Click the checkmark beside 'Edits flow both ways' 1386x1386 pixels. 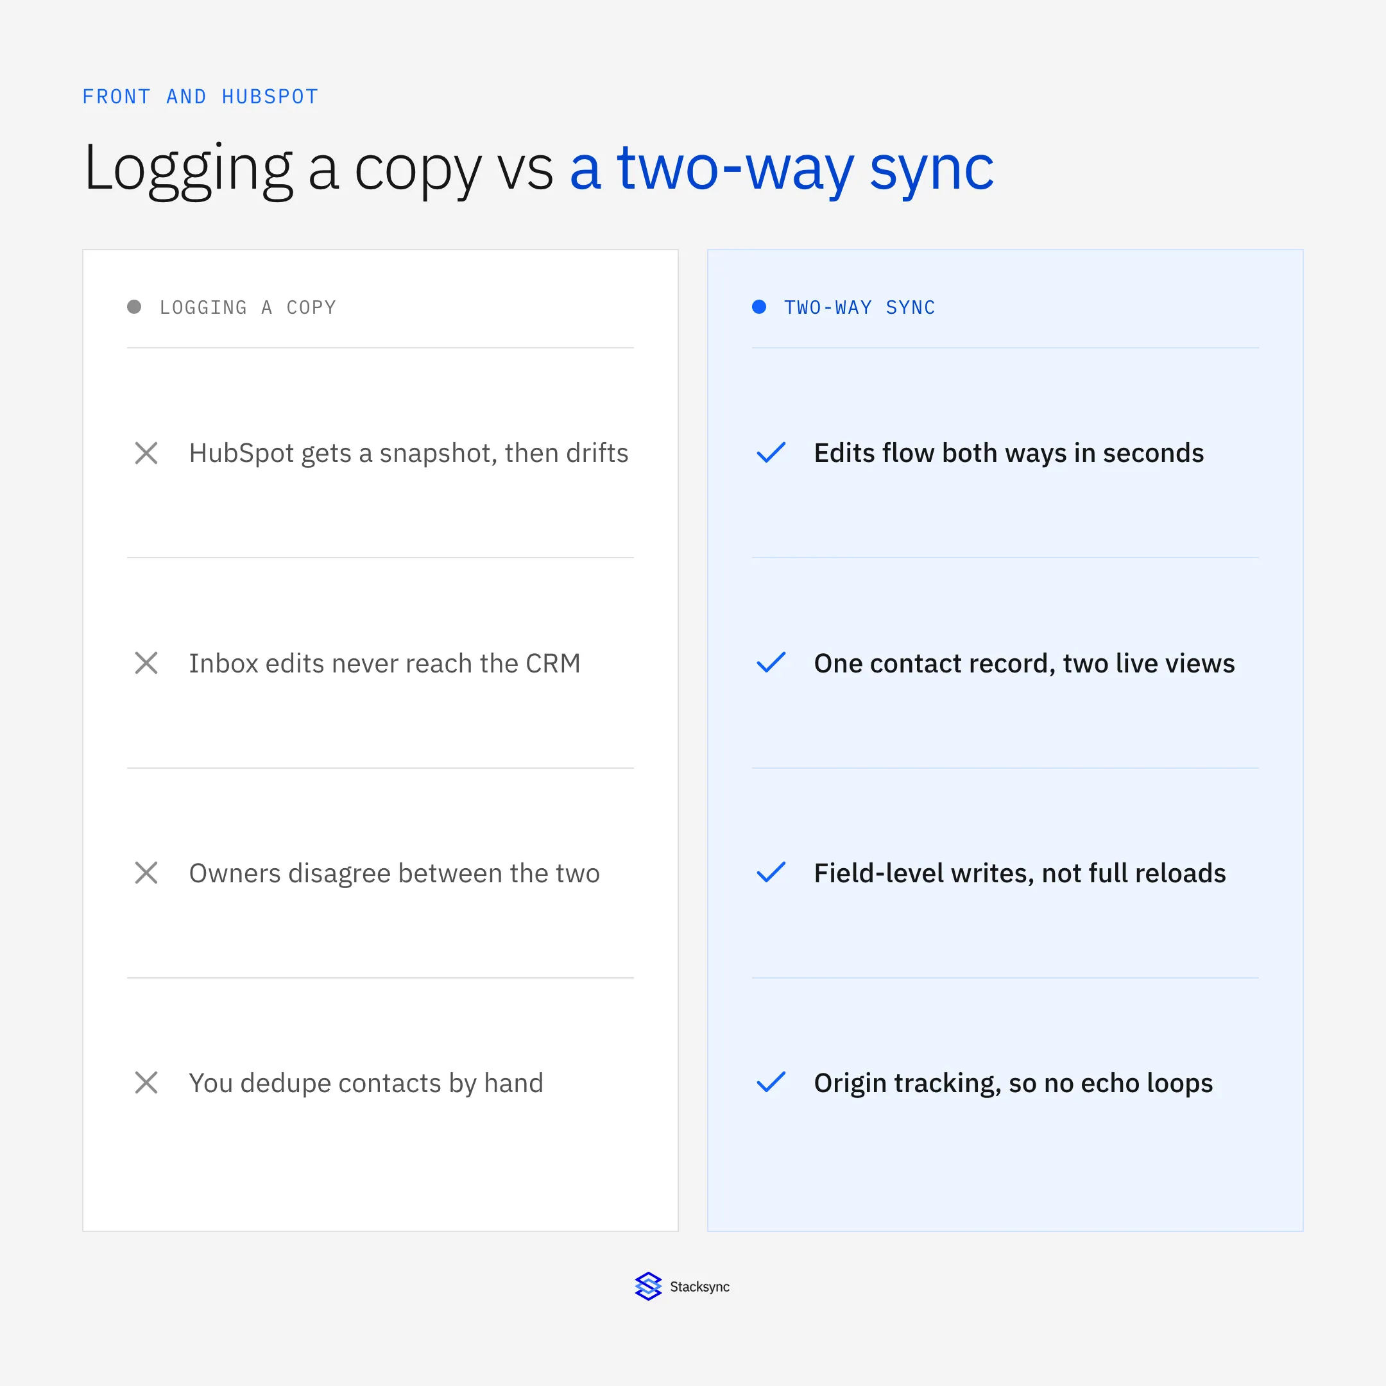771,452
